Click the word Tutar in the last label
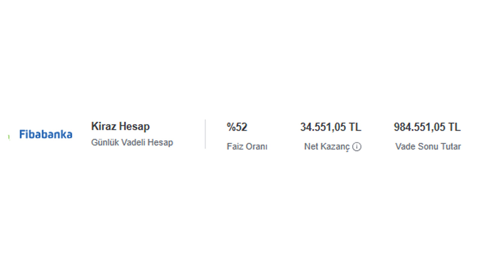This screenshot has height=270, width=481. point(451,147)
